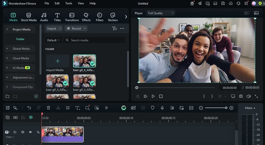Viewport: 265px width, 145px height.
Task: Click the delete trash icon in timeline toolbar
Action: tap(48, 108)
